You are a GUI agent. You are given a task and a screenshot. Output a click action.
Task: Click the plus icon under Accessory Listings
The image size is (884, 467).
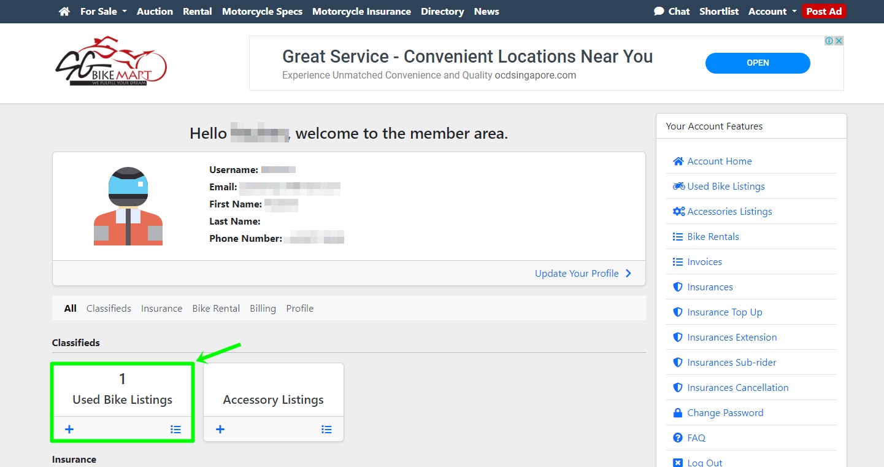[x=220, y=429]
